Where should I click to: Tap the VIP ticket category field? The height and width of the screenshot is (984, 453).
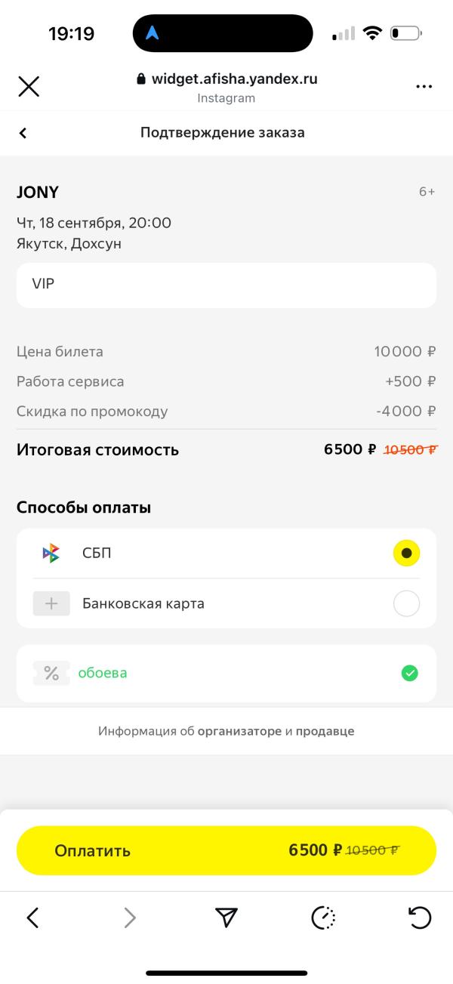pyautogui.click(x=226, y=285)
